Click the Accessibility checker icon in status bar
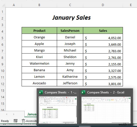Image resolution: width=137 pixels, height=127 pixels. [x=23, y=121]
